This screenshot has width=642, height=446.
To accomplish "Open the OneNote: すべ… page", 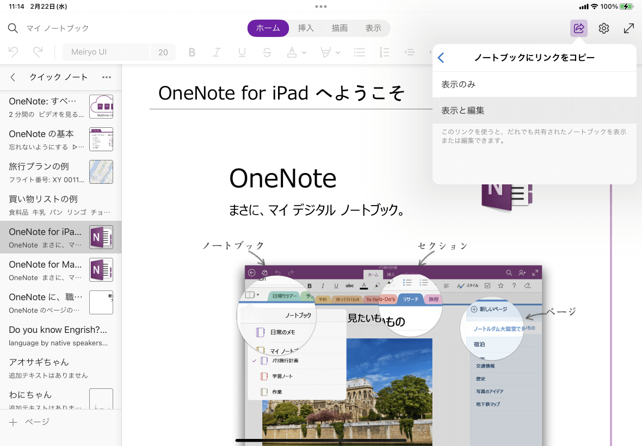I will click(x=60, y=107).
